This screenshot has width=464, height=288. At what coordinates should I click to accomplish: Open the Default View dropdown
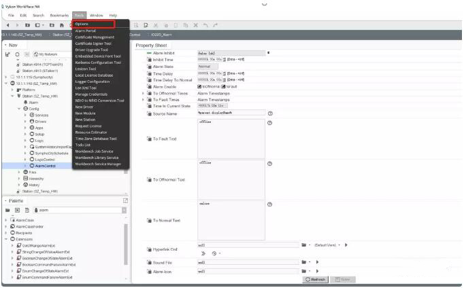tap(339, 245)
